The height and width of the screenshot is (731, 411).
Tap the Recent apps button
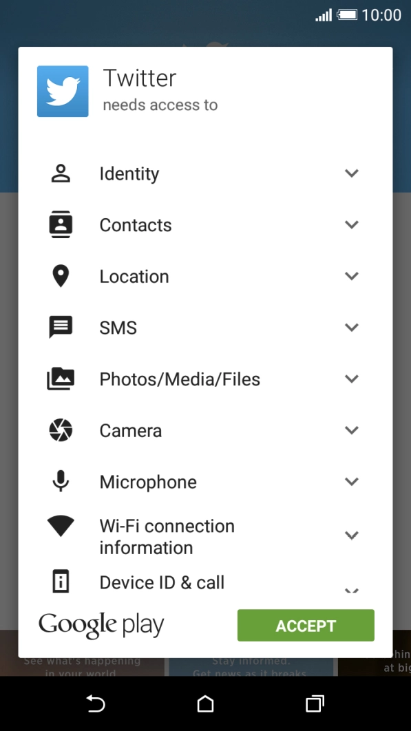(315, 704)
